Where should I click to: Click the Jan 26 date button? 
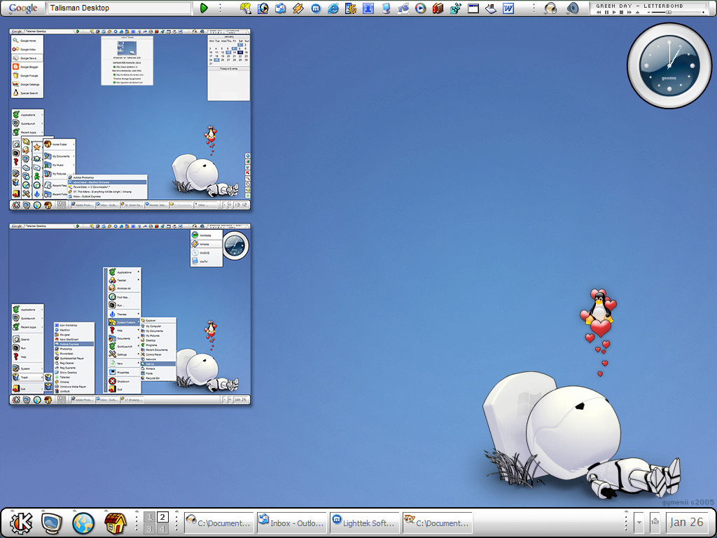coord(687,523)
